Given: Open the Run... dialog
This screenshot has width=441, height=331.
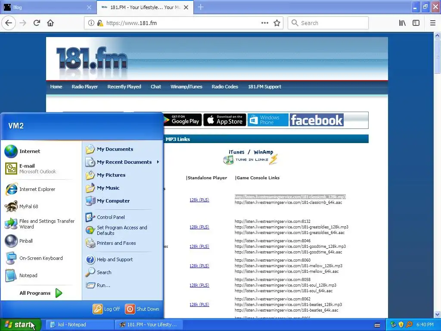Looking at the screenshot, I should (x=123, y=285).
